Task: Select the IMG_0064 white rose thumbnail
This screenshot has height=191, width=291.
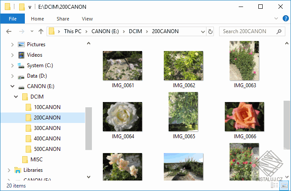Action: coord(122,117)
